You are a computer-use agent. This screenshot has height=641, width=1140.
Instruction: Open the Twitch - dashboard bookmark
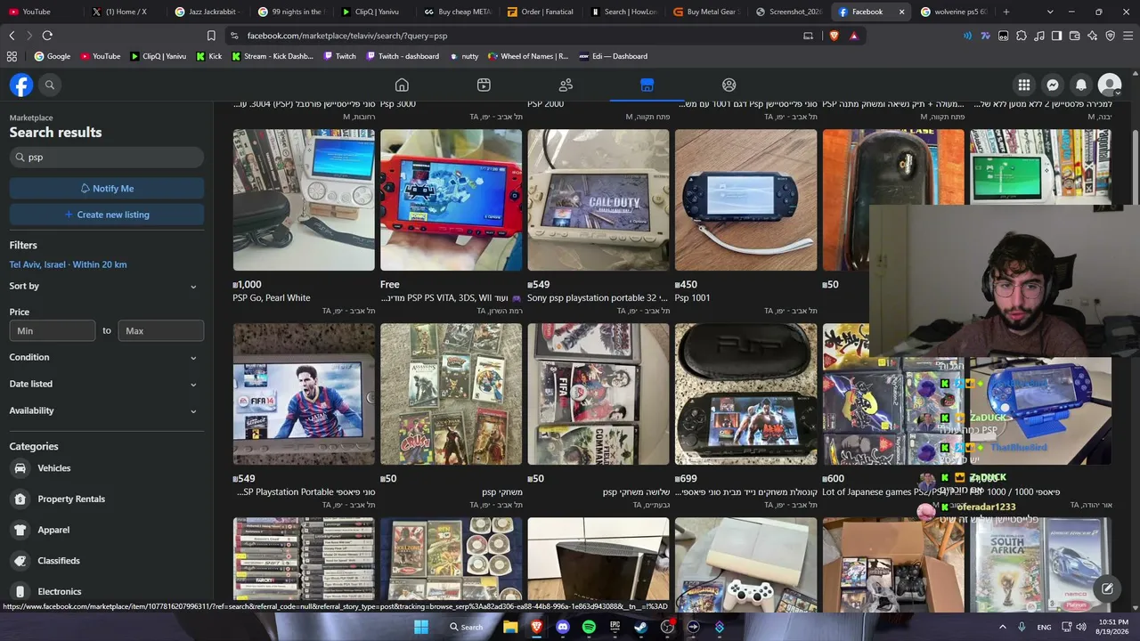[401, 56]
